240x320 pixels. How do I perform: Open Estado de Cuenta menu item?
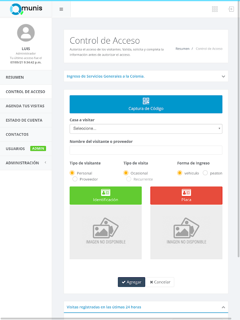pyautogui.click(x=26, y=120)
